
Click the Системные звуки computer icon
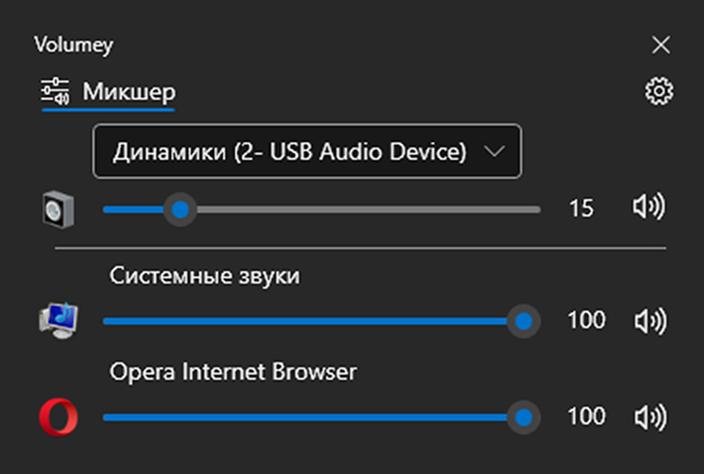tap(58, 321)
